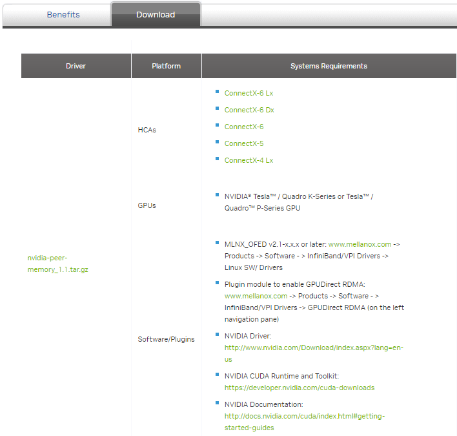The width and height of the screenshot is (457, 436).
Task: Open the ConnectX-6 Dx link
Action: tap(249, 110)
